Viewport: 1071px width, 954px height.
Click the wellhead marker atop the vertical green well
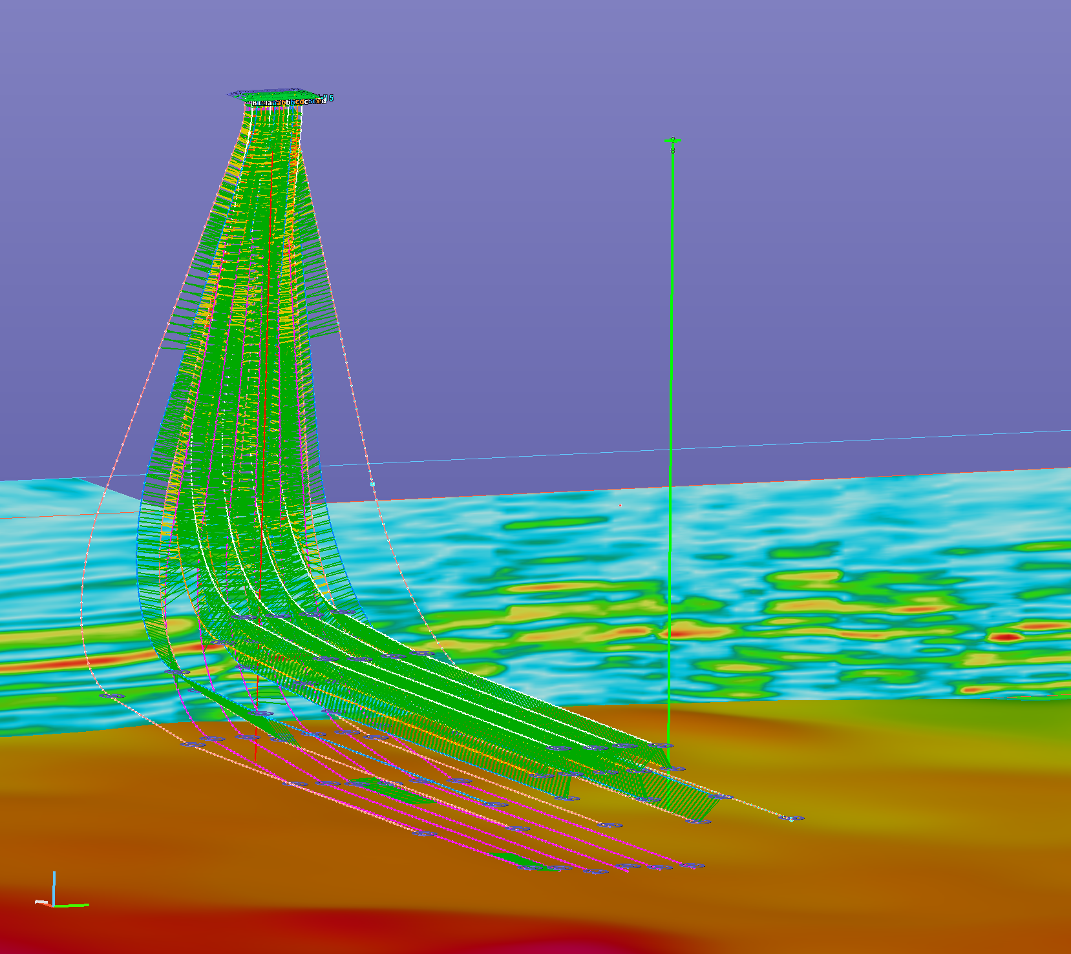pyautogui.click(x=673, y=139)
